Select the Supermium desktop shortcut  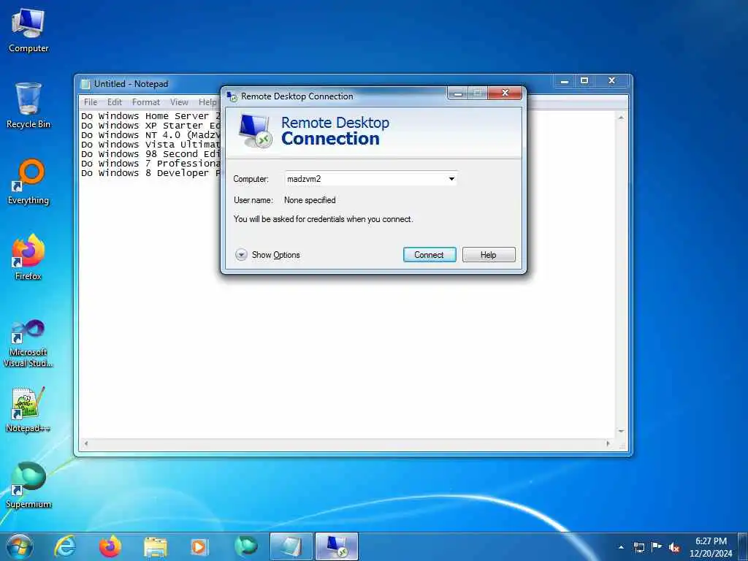click(x=28, y=486)
